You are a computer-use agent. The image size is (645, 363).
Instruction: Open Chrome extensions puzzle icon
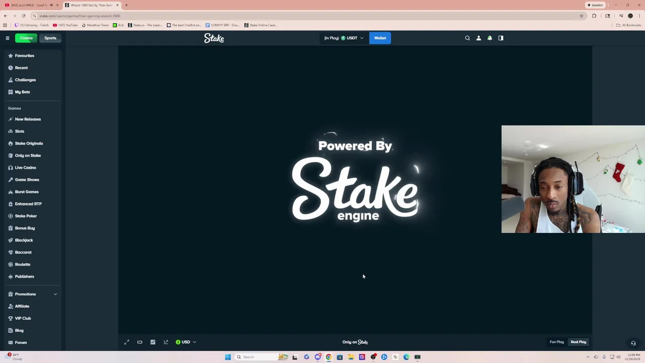[594, 16]
